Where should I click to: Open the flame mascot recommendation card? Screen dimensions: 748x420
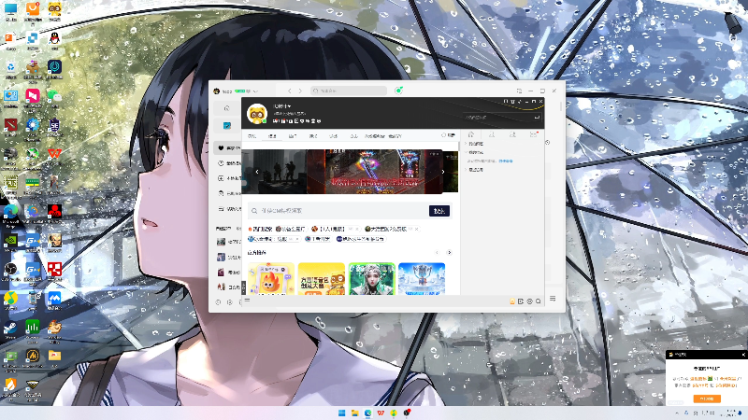[271, 278]
